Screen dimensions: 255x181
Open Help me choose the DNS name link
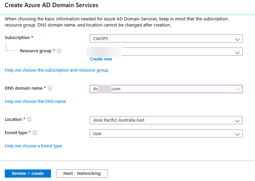tap(35, 102)
